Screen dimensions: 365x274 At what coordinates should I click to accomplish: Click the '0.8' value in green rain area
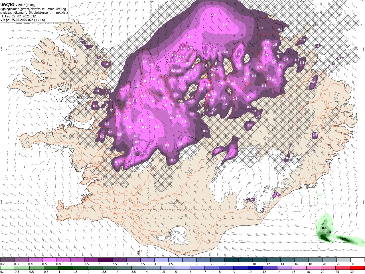coord(329,232)
